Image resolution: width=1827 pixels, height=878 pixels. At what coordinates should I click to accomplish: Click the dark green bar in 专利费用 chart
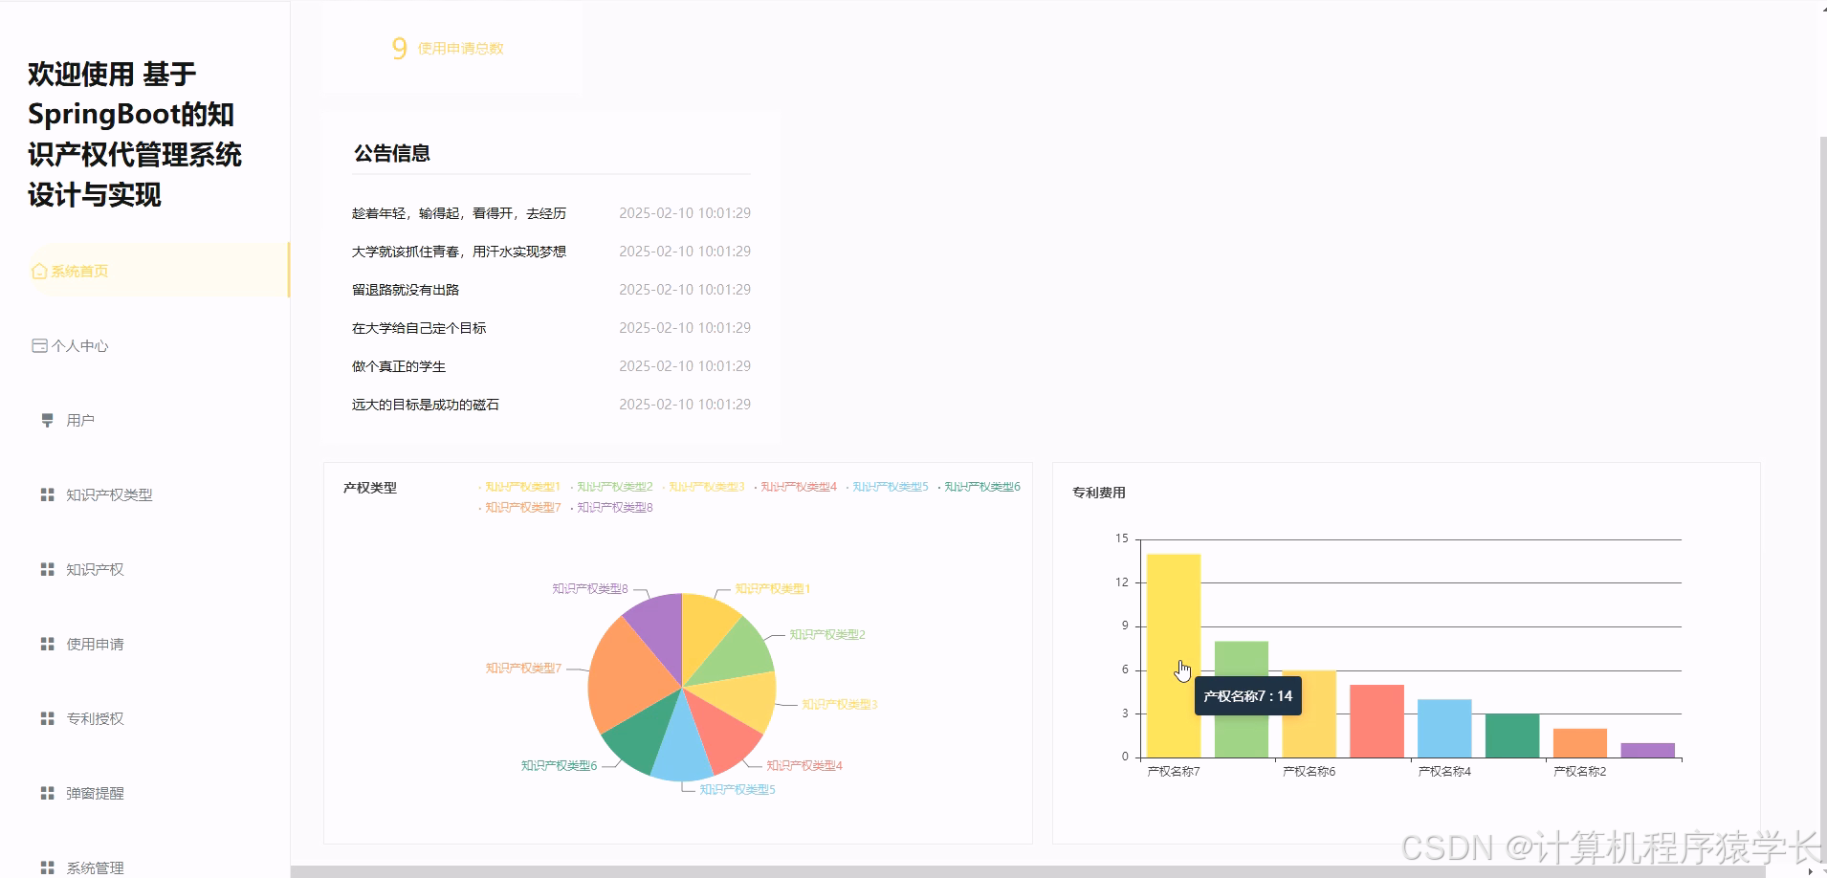(1512, 735)
